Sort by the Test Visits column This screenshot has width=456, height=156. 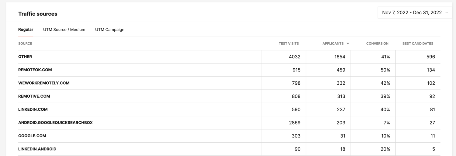288,44
